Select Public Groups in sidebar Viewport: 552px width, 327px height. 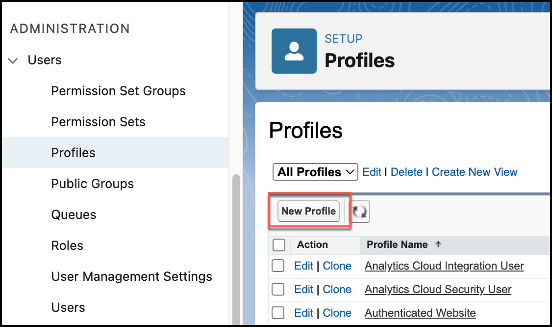coord(92,184)
